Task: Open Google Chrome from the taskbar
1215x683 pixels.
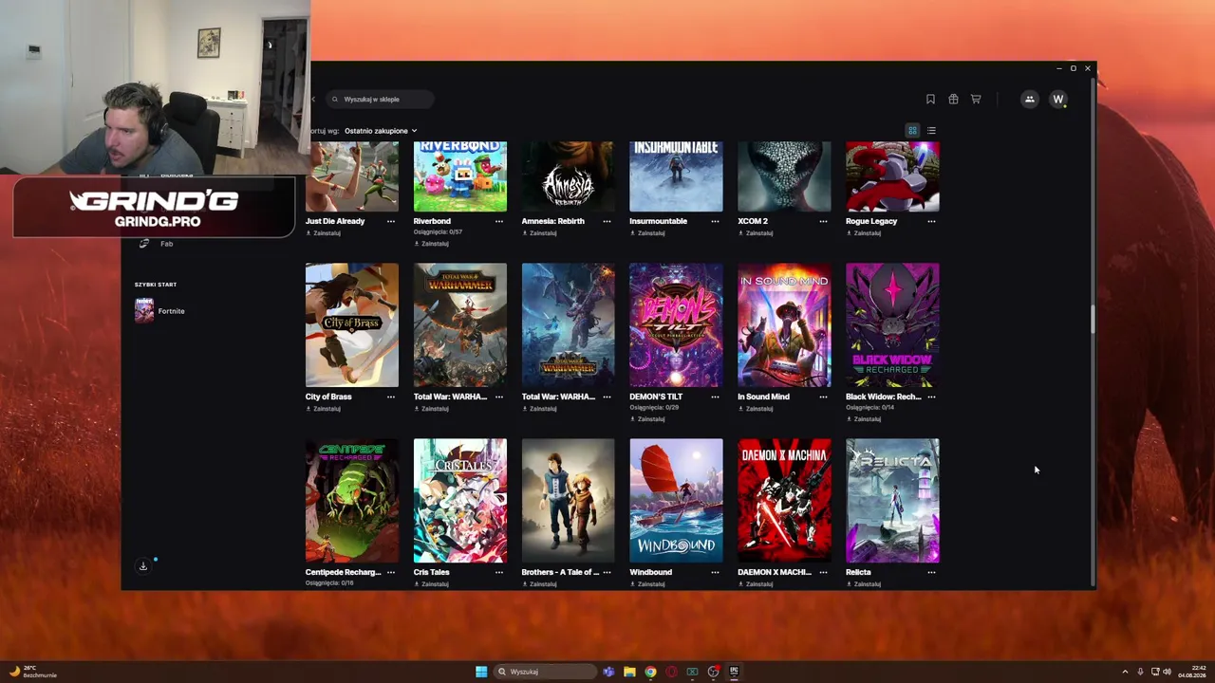Action: 650,672
